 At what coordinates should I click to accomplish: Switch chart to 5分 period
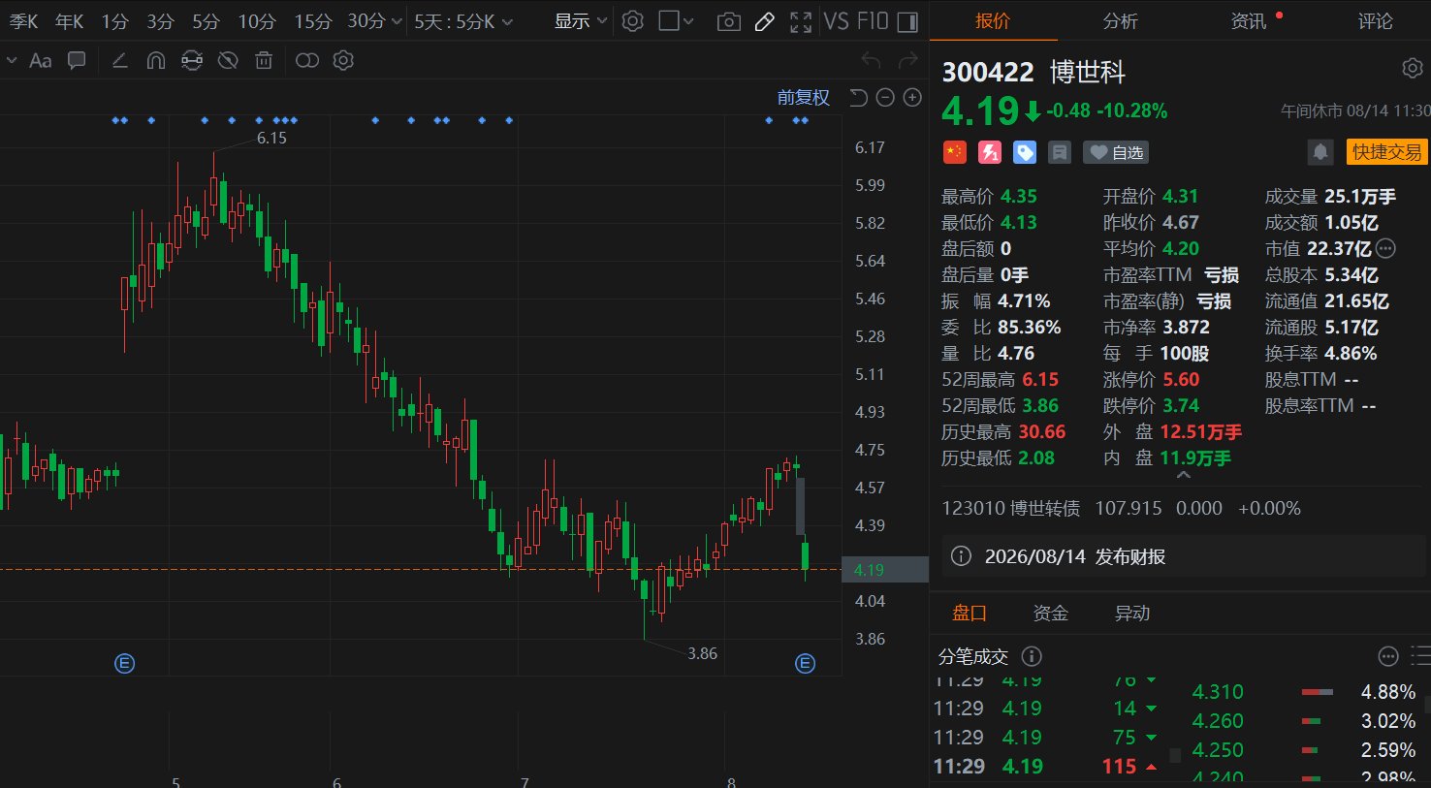206,21
